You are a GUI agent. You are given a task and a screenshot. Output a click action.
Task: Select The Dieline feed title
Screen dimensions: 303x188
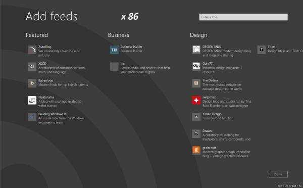(x=210, y=80)
